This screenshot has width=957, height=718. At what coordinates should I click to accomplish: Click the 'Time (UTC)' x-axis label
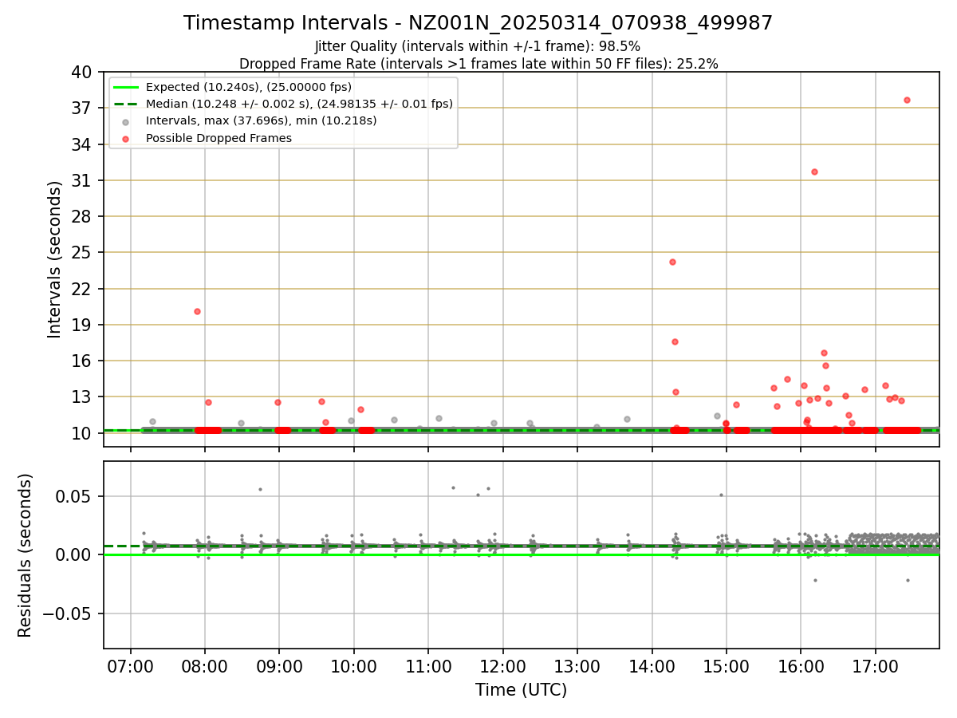521,690
